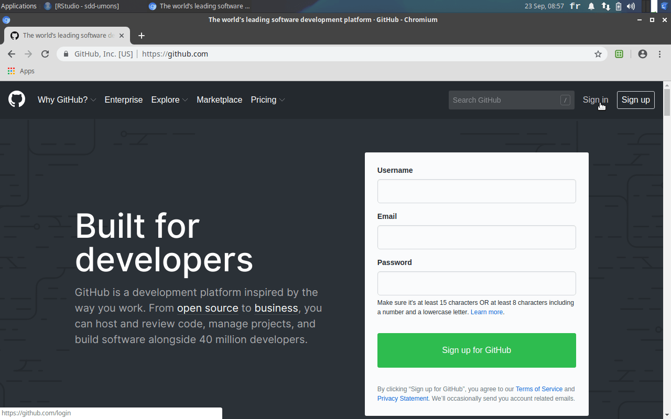Click into the Email field
671x419 pixels.
477,237
